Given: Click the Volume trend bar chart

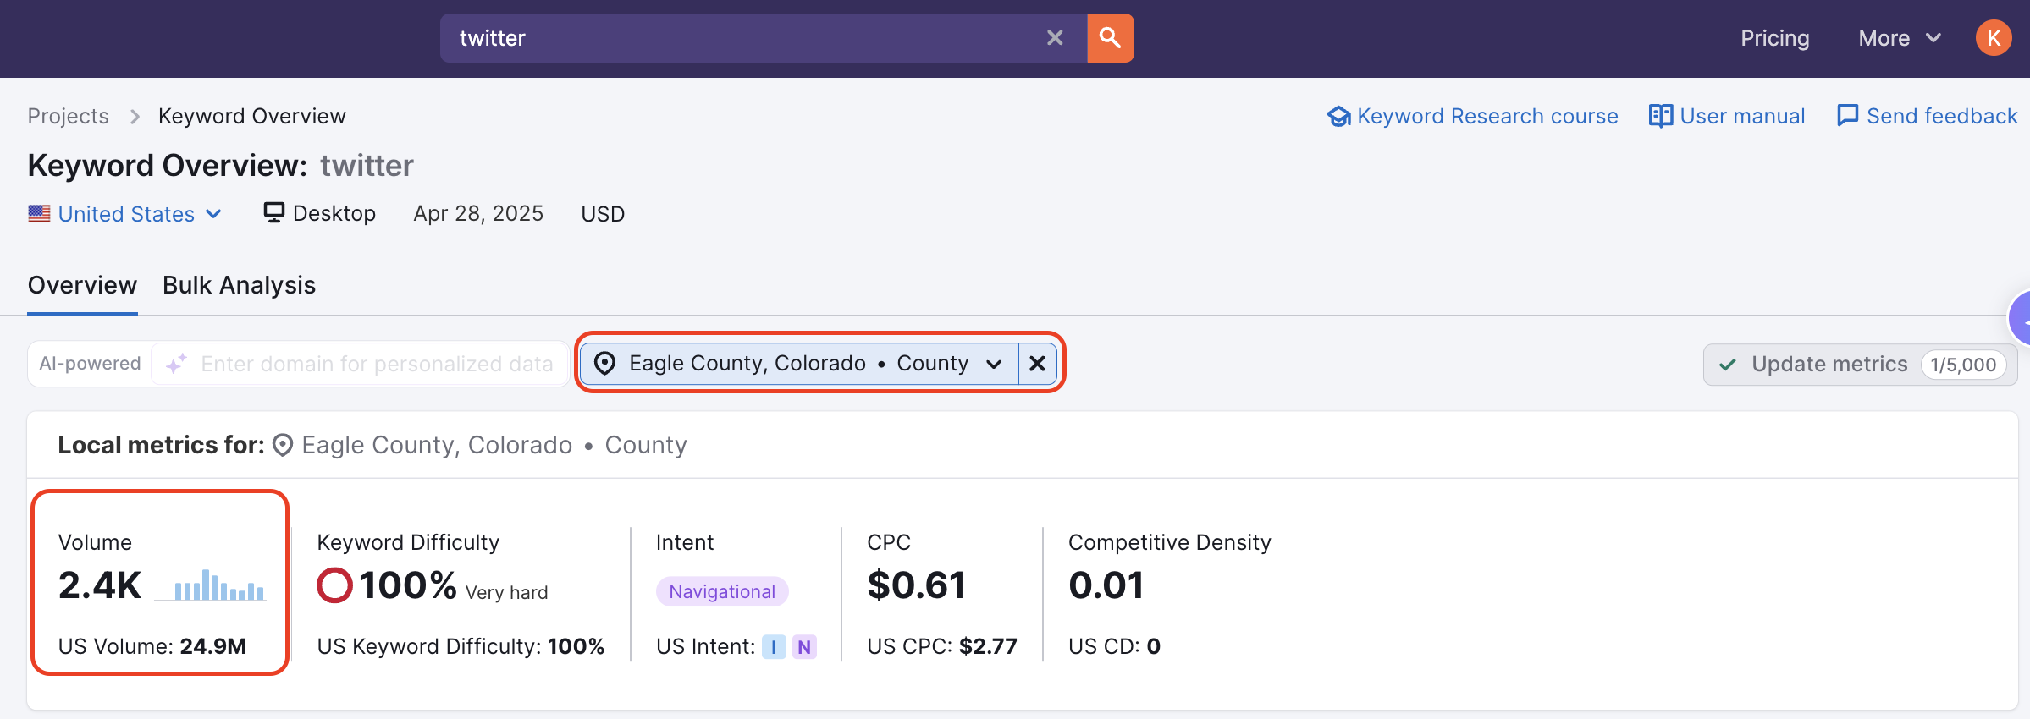Looking at the screenshot, I should pos(210,585).
